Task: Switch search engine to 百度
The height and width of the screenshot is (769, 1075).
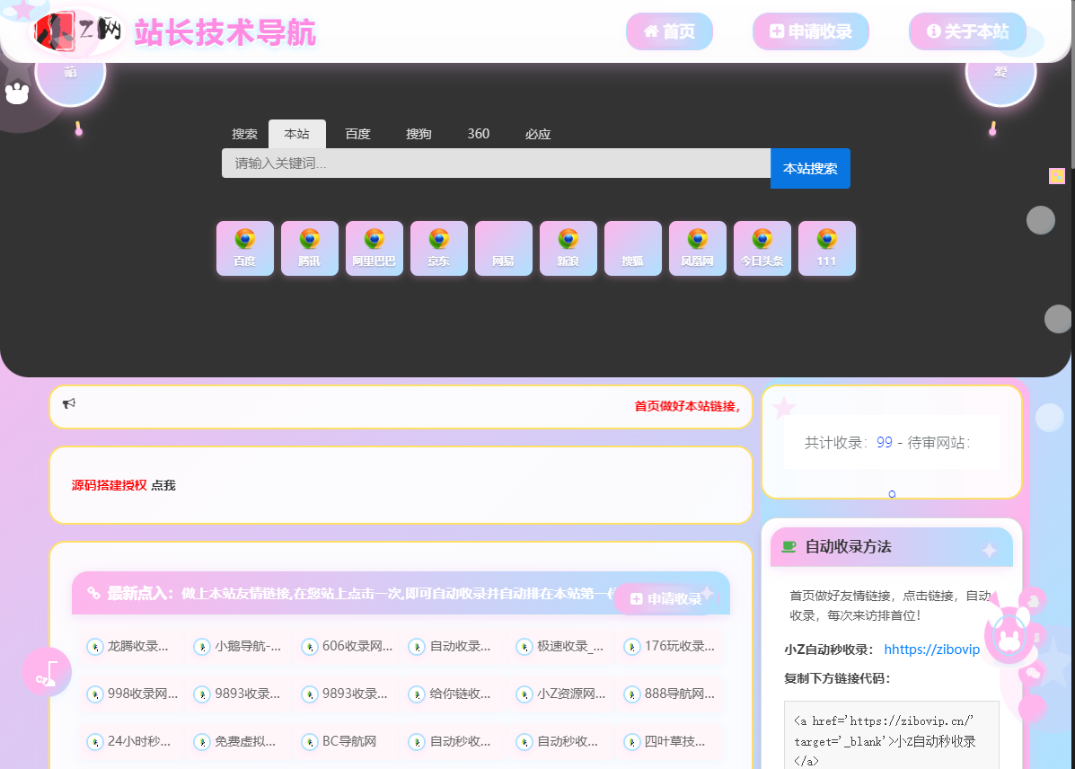Action: click(x=358, y=133)
